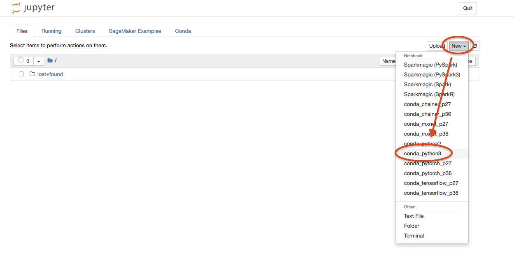514x263 pixels.
Task: Toggle the select-all items checkbox
Action: [21, 60]
